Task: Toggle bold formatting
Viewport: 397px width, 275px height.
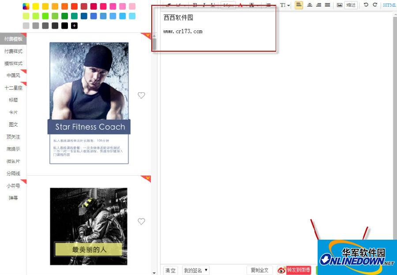Action: (x=195, y=5)
